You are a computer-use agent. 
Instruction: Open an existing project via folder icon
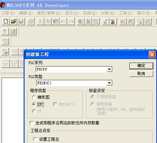[13, 21]
